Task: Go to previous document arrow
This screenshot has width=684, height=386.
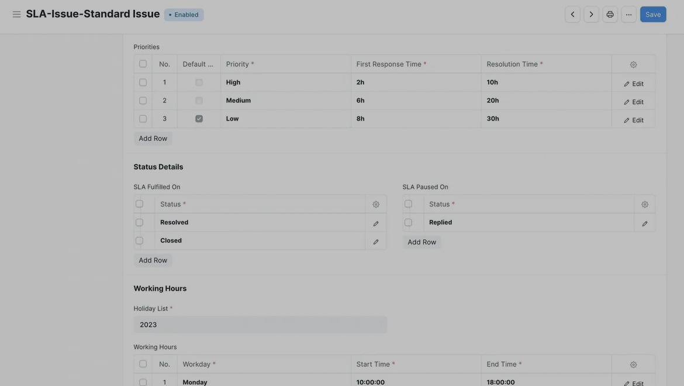Action: [572, 15]
